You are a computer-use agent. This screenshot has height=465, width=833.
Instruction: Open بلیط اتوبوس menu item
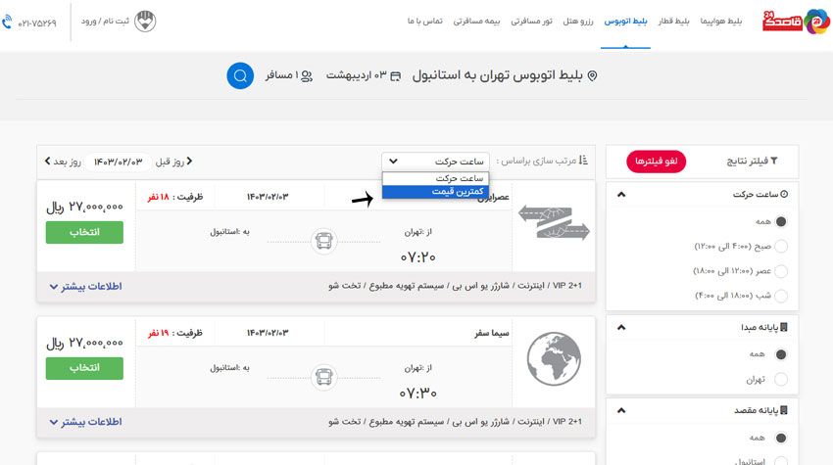tap(625, 22)
